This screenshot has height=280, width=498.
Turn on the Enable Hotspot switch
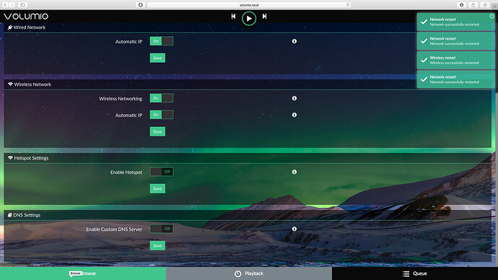point(162,172)
